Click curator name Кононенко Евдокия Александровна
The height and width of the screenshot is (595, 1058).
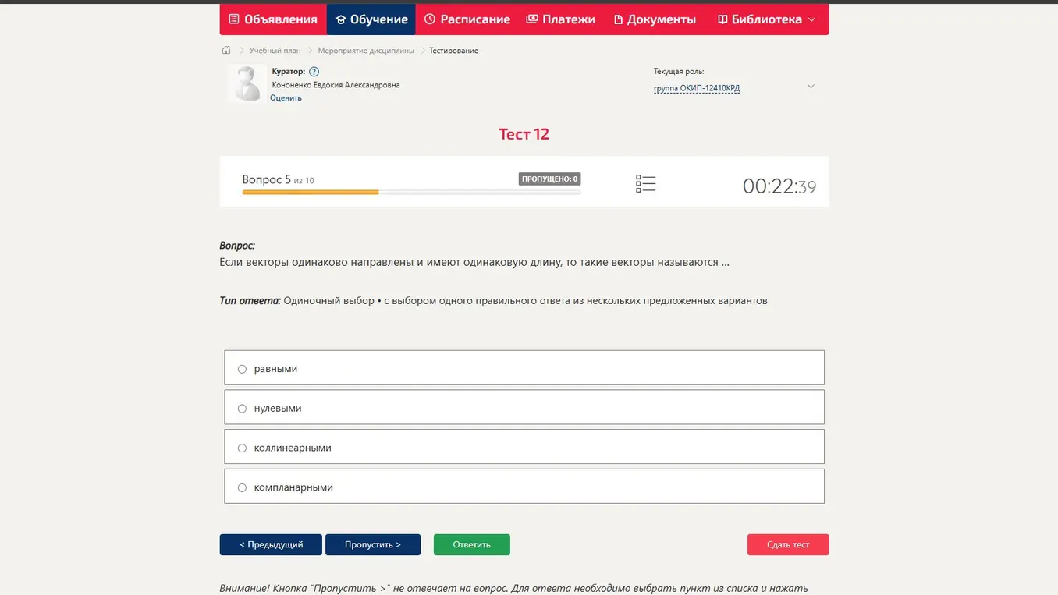(336, 85)
